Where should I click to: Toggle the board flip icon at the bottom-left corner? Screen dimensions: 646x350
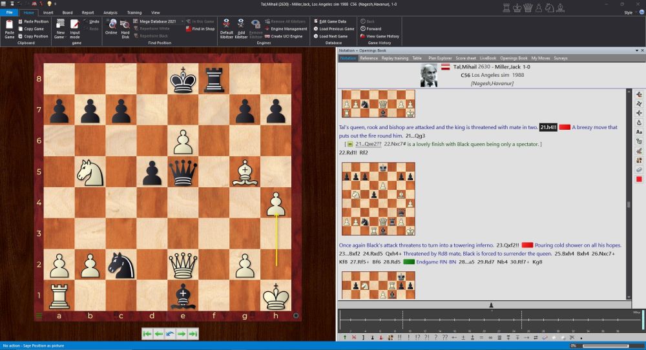[38, 316]
